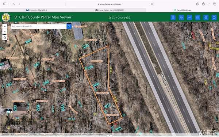Click lot label 285 on the map
This screenshot has width=219, height=137.
point(63,107)
